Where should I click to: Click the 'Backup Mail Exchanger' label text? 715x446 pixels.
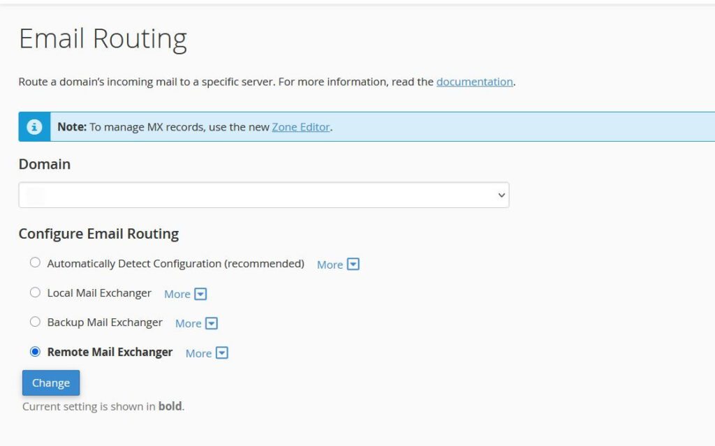pyautogui.click(x=105, y=322)
